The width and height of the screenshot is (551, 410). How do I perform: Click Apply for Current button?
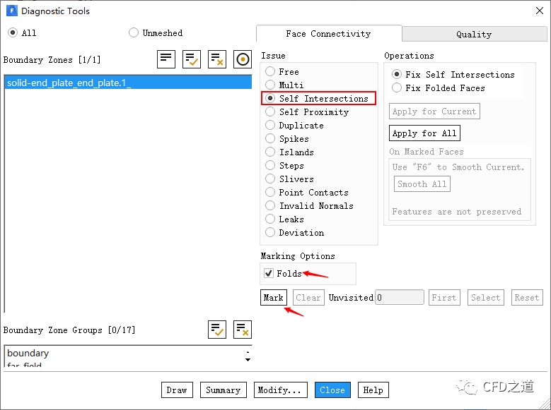(434, 111)
